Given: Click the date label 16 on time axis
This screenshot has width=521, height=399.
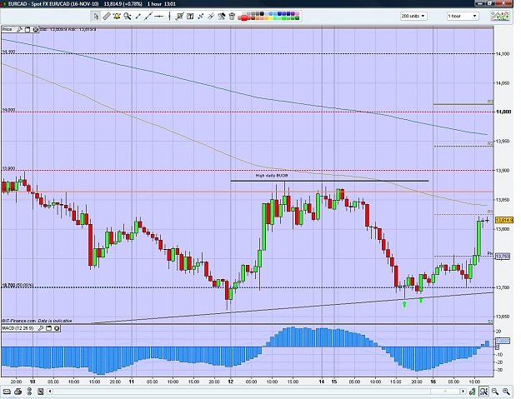Looking at the screenshot, I should 433,382.
